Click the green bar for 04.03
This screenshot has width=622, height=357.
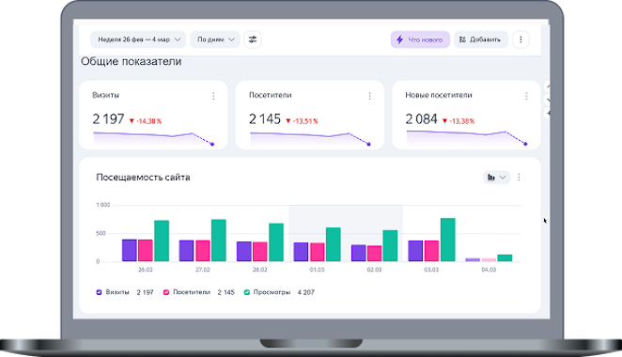click(x=505, y=257)
